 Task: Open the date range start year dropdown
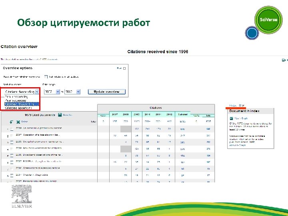point(58,92)
